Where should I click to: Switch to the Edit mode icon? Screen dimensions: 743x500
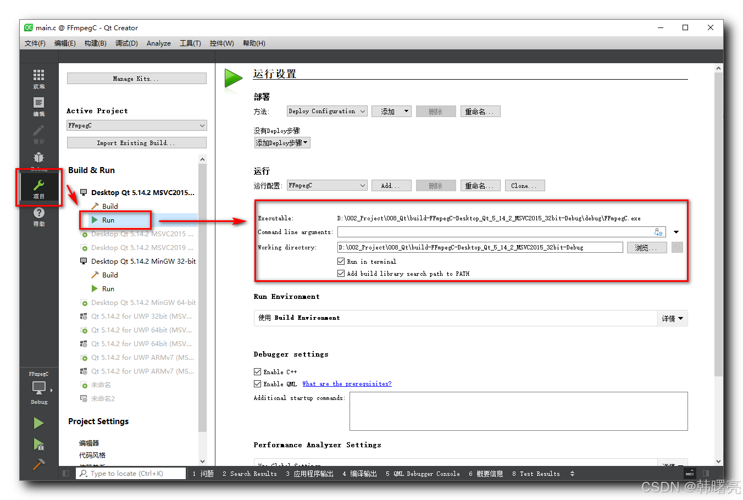(39, 105)
